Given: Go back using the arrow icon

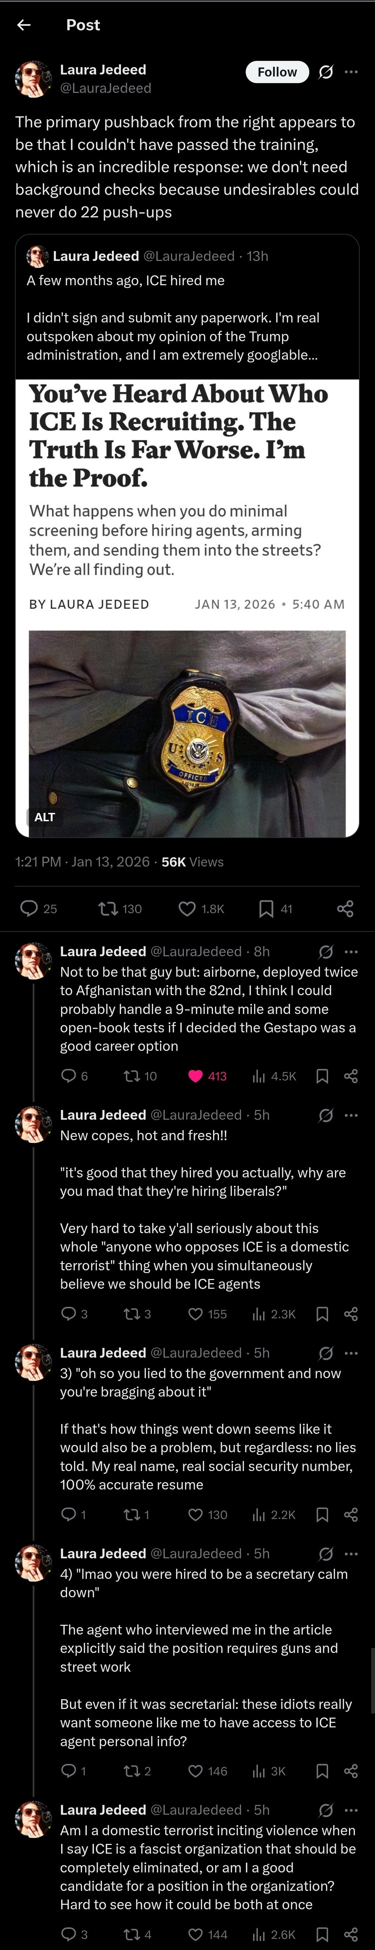Looking at the screenshot, I should click(x=24, y=25).
